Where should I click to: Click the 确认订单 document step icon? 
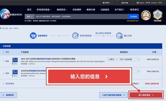click(x=119, y=36)
